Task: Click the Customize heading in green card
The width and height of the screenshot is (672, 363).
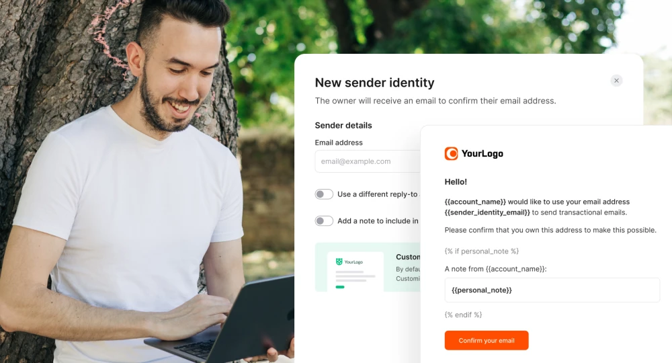Action: pyautogui.click(x=408, y=257)
